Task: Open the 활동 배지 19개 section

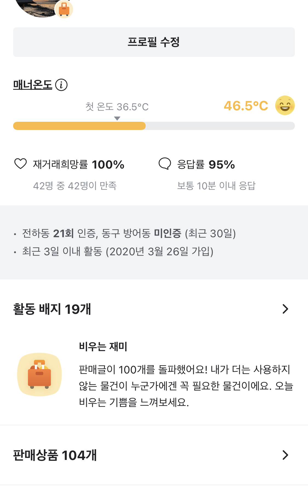Action: (x=154, y=309)
